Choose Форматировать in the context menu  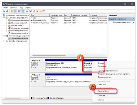coord(104,77)
